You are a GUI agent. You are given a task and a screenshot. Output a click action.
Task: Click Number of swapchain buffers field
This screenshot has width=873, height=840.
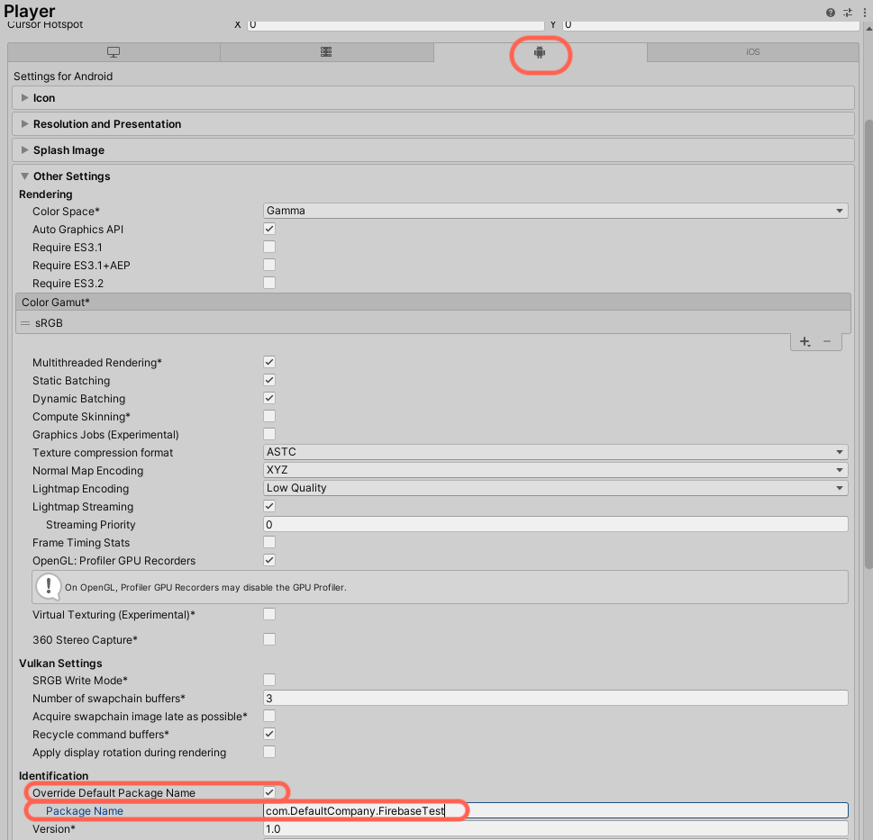(x=555, y=698)
